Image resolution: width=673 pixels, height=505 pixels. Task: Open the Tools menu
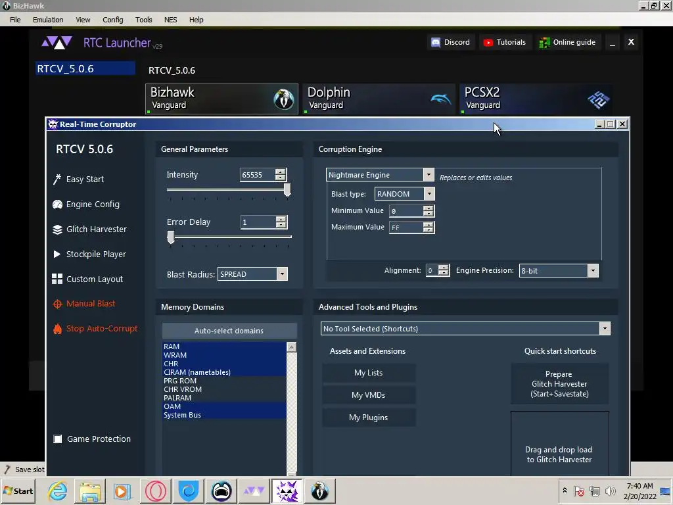coord(144,20)
